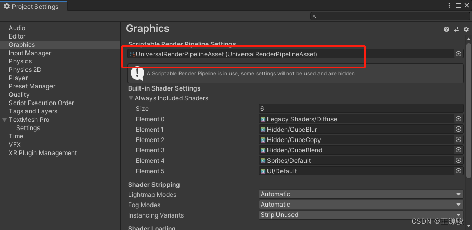Viewport: 472px width, 230px height.
Task: Click the object picker for UI/Default
Action: pyautogui.click(x=458, y=171)
